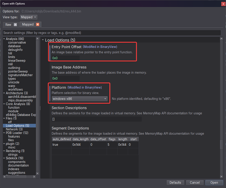Click the Section Descriptions text field
The width and height of the screenshot is (226, 188).
coord(96,119)
